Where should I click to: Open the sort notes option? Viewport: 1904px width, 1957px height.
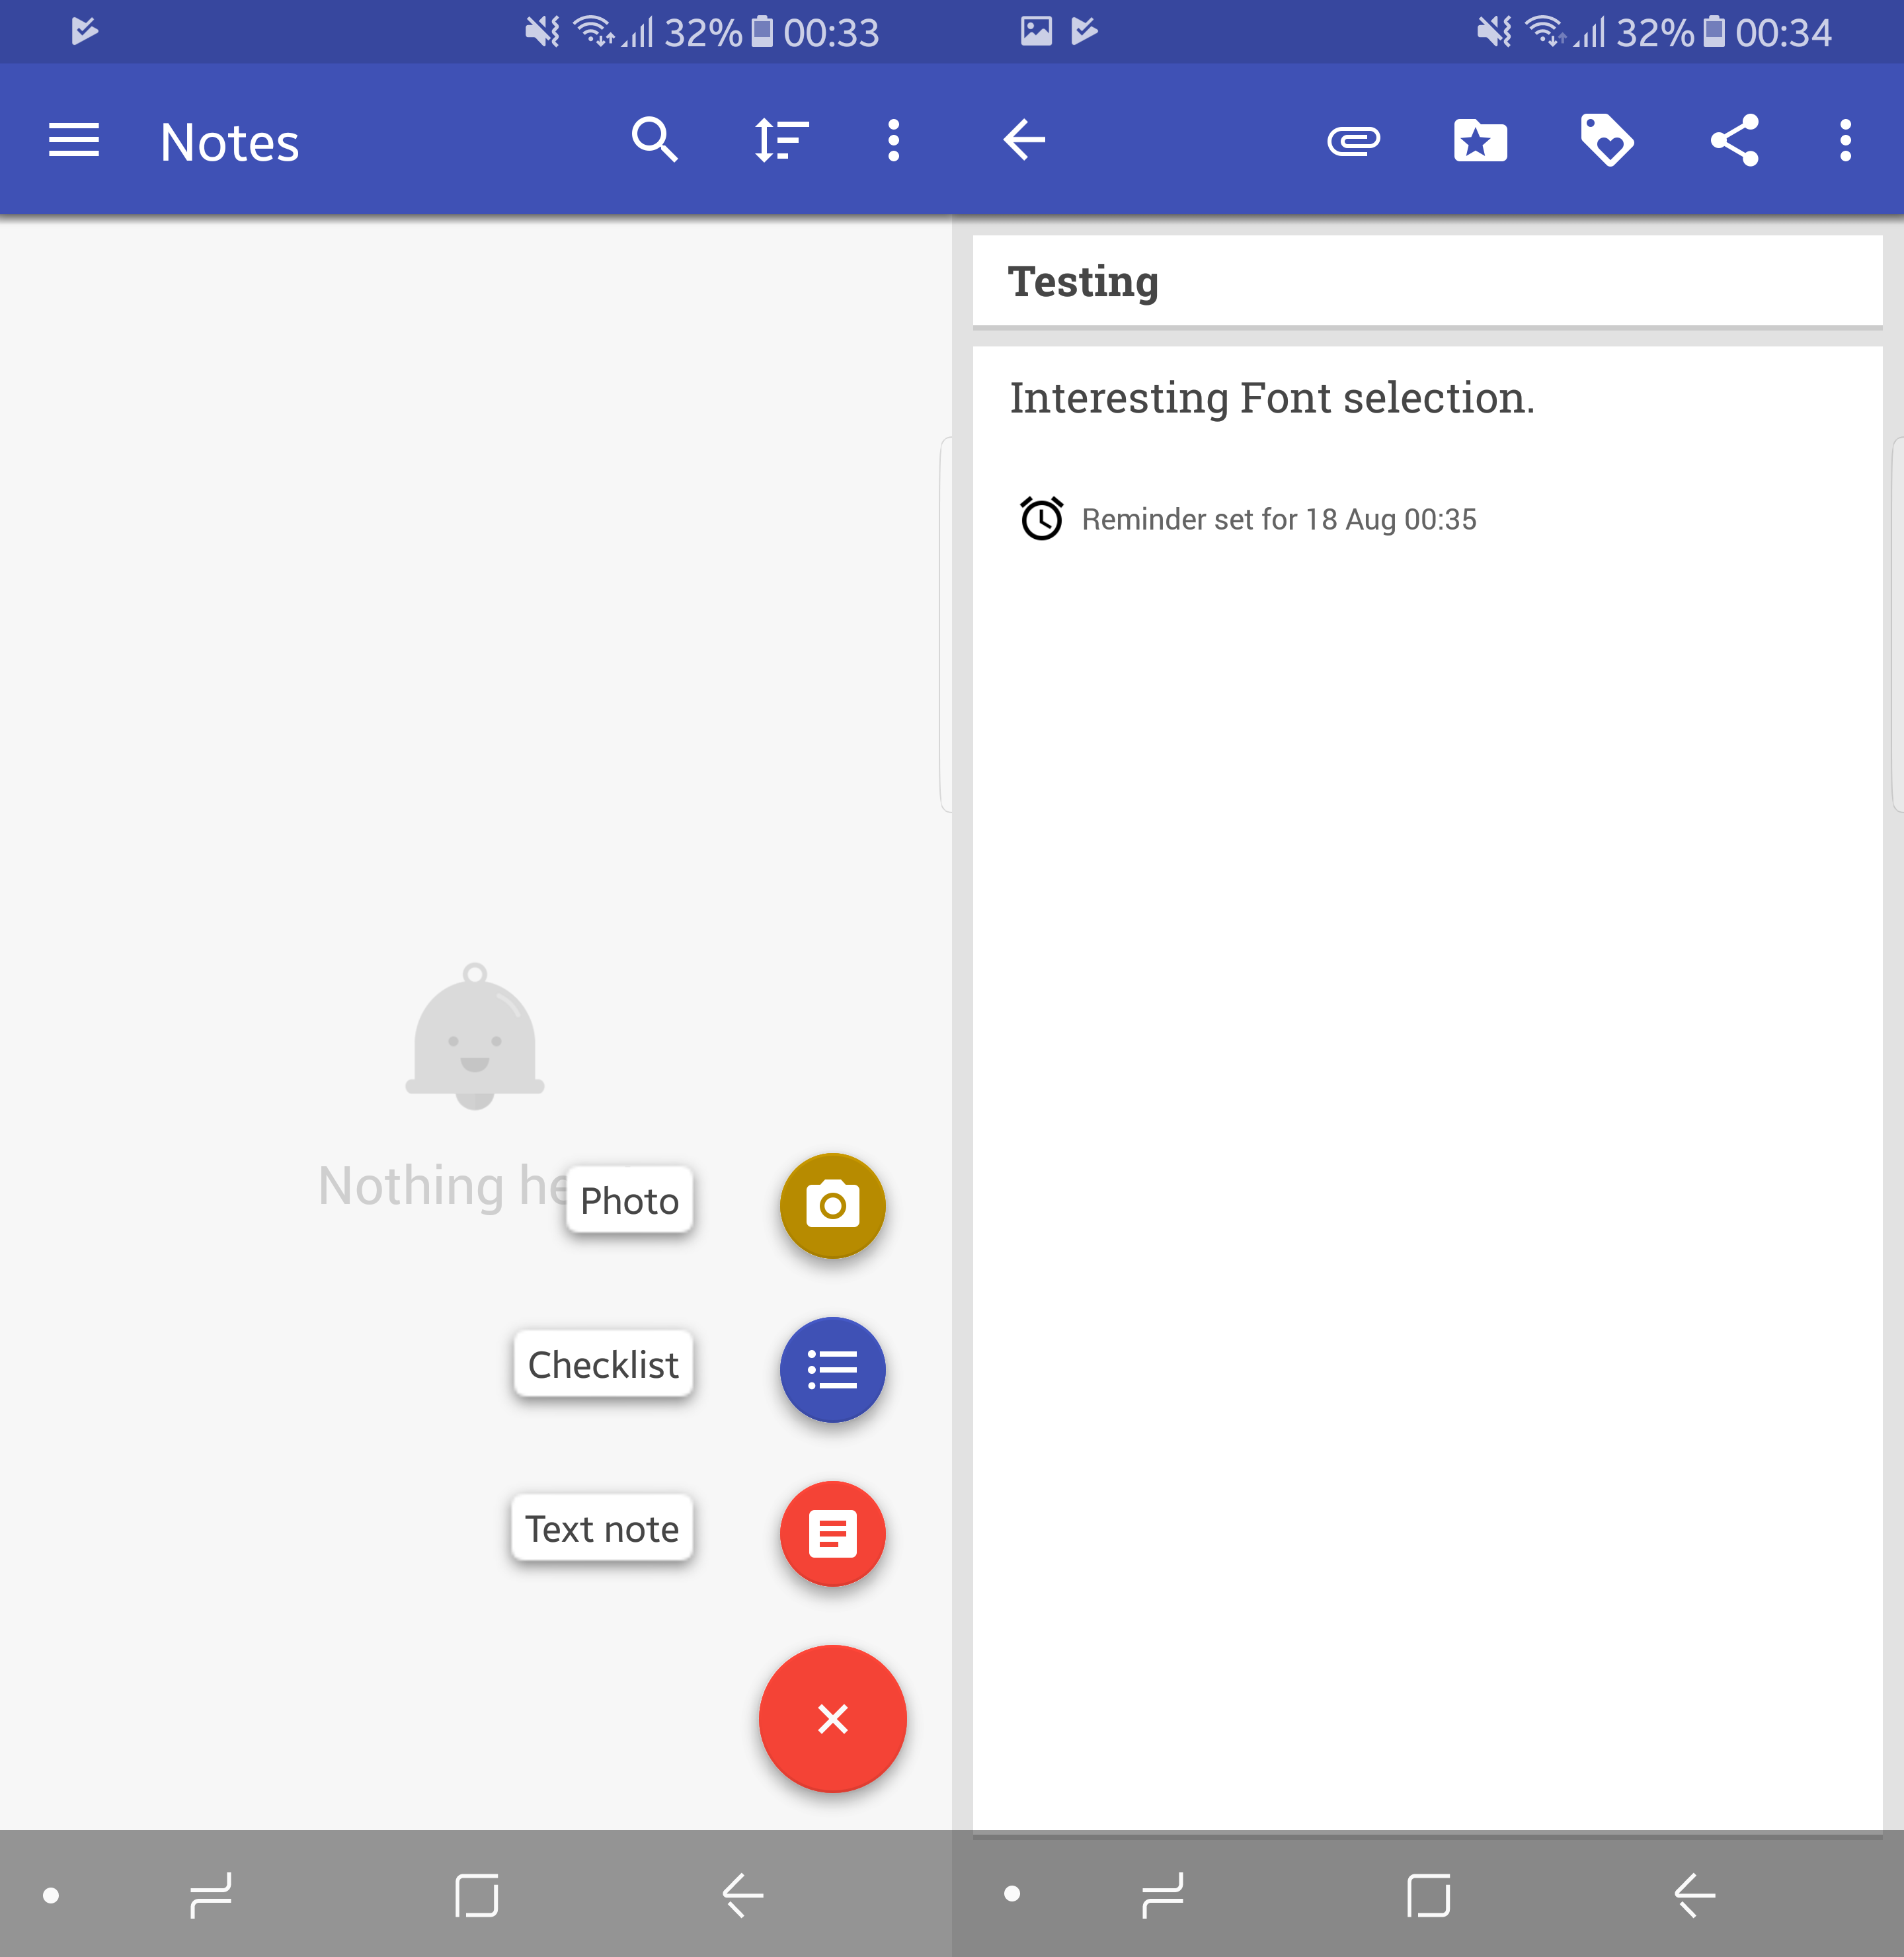[x=781, y=141]
